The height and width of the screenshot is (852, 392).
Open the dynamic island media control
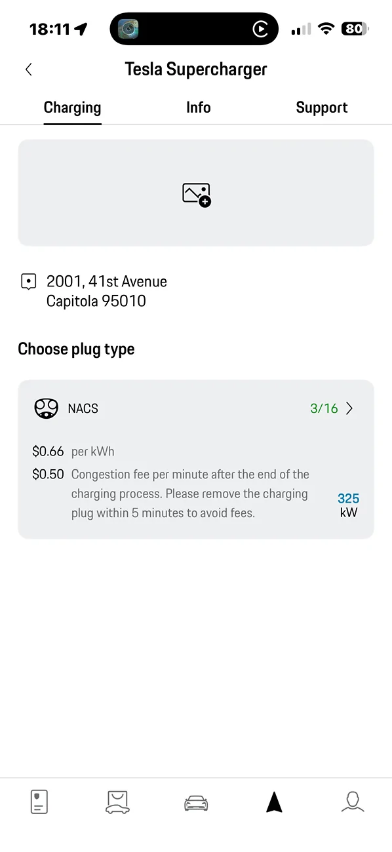(194, 28)
